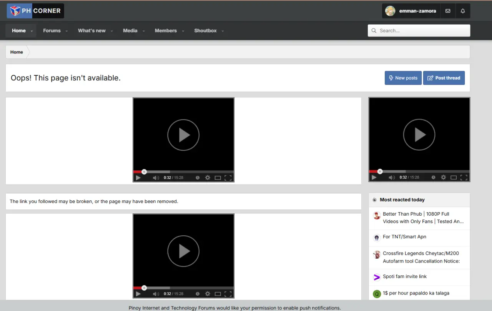492x311 pixels.
Task: Open the inbox envelope icon
Action: (x=448, y=11)
